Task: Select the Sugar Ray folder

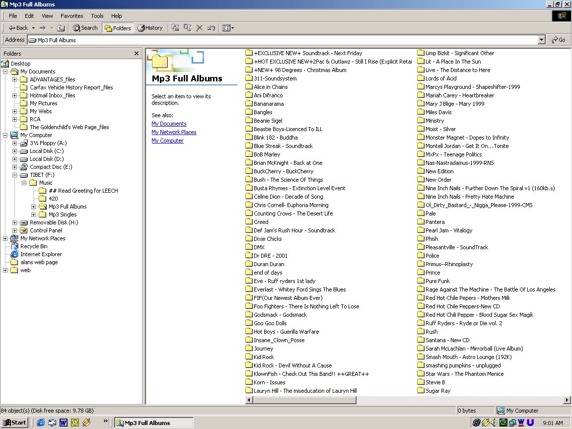Action: [x=438, y=391]
